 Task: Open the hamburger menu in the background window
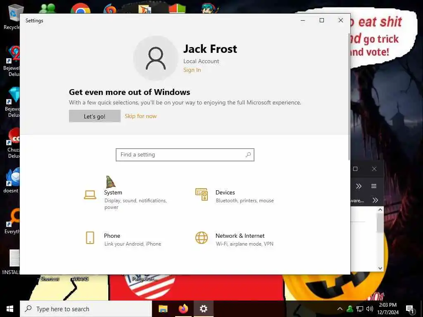click(373, 186)
